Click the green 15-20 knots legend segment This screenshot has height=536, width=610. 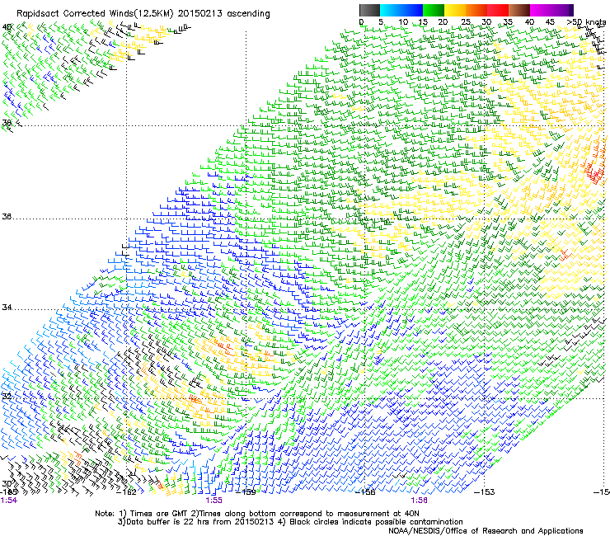(x=434, y=10)
